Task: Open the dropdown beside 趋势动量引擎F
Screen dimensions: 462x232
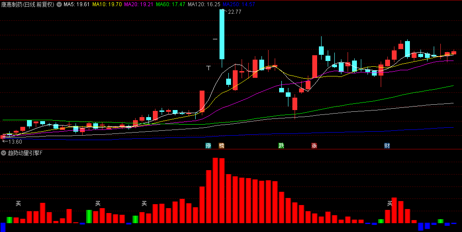Action: (x=4, y=153)
